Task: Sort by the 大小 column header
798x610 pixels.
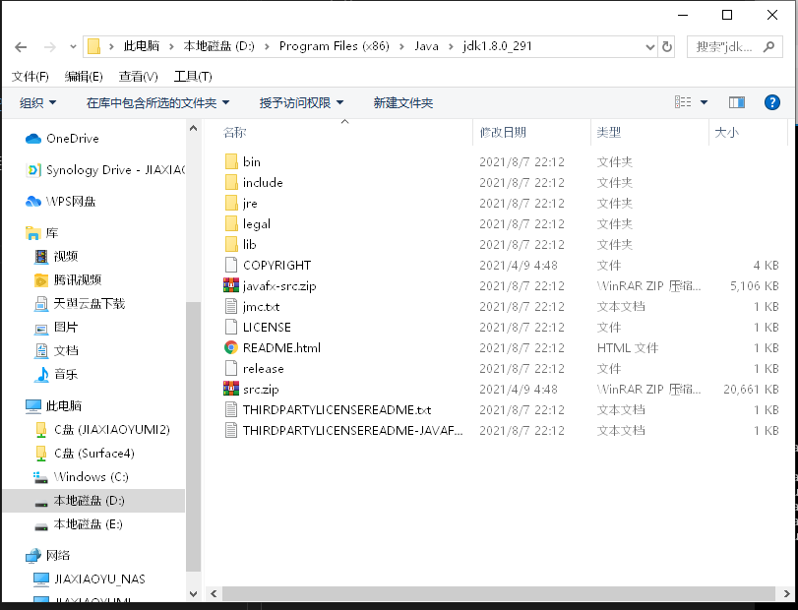Action: click(x=726, y=132)
